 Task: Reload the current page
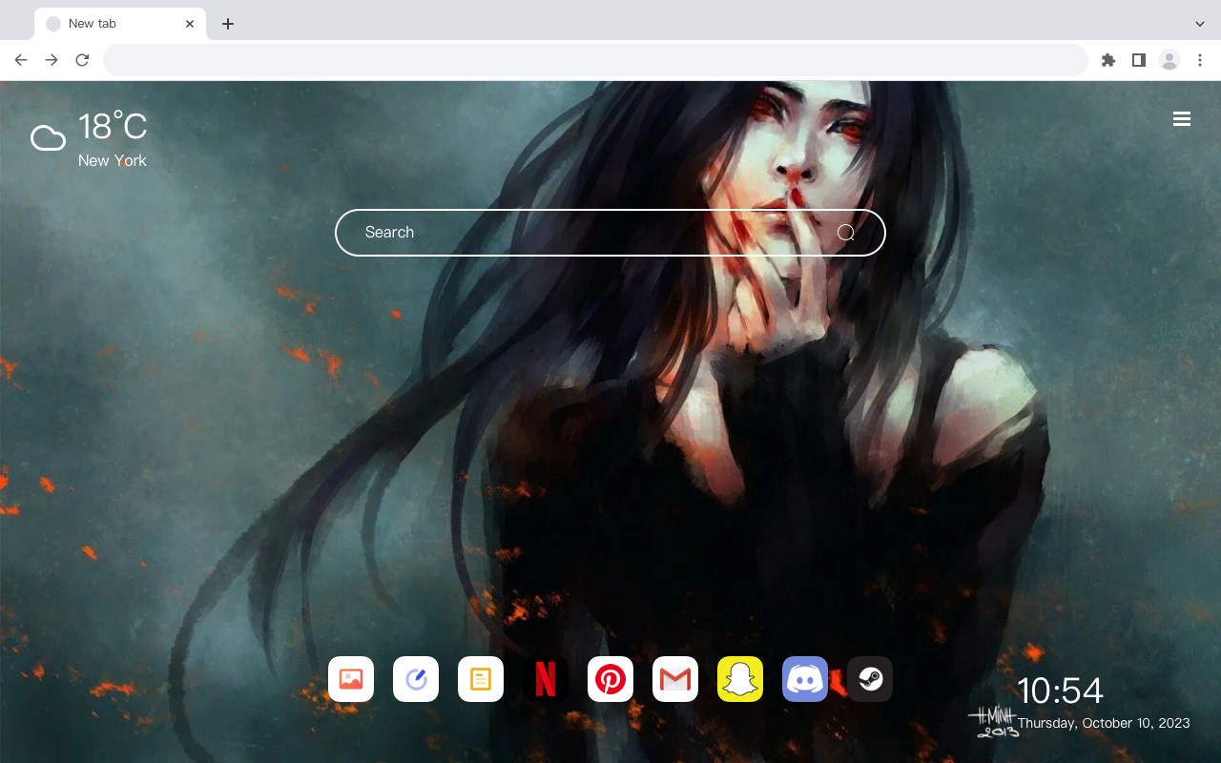(x=82, y=60)
